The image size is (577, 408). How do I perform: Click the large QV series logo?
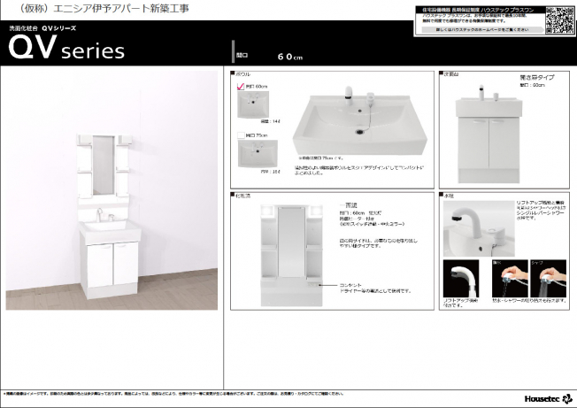coord(67,50)
